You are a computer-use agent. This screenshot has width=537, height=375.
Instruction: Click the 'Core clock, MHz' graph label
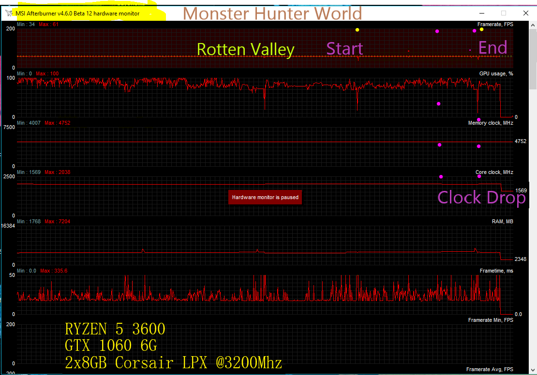(494, 172)
